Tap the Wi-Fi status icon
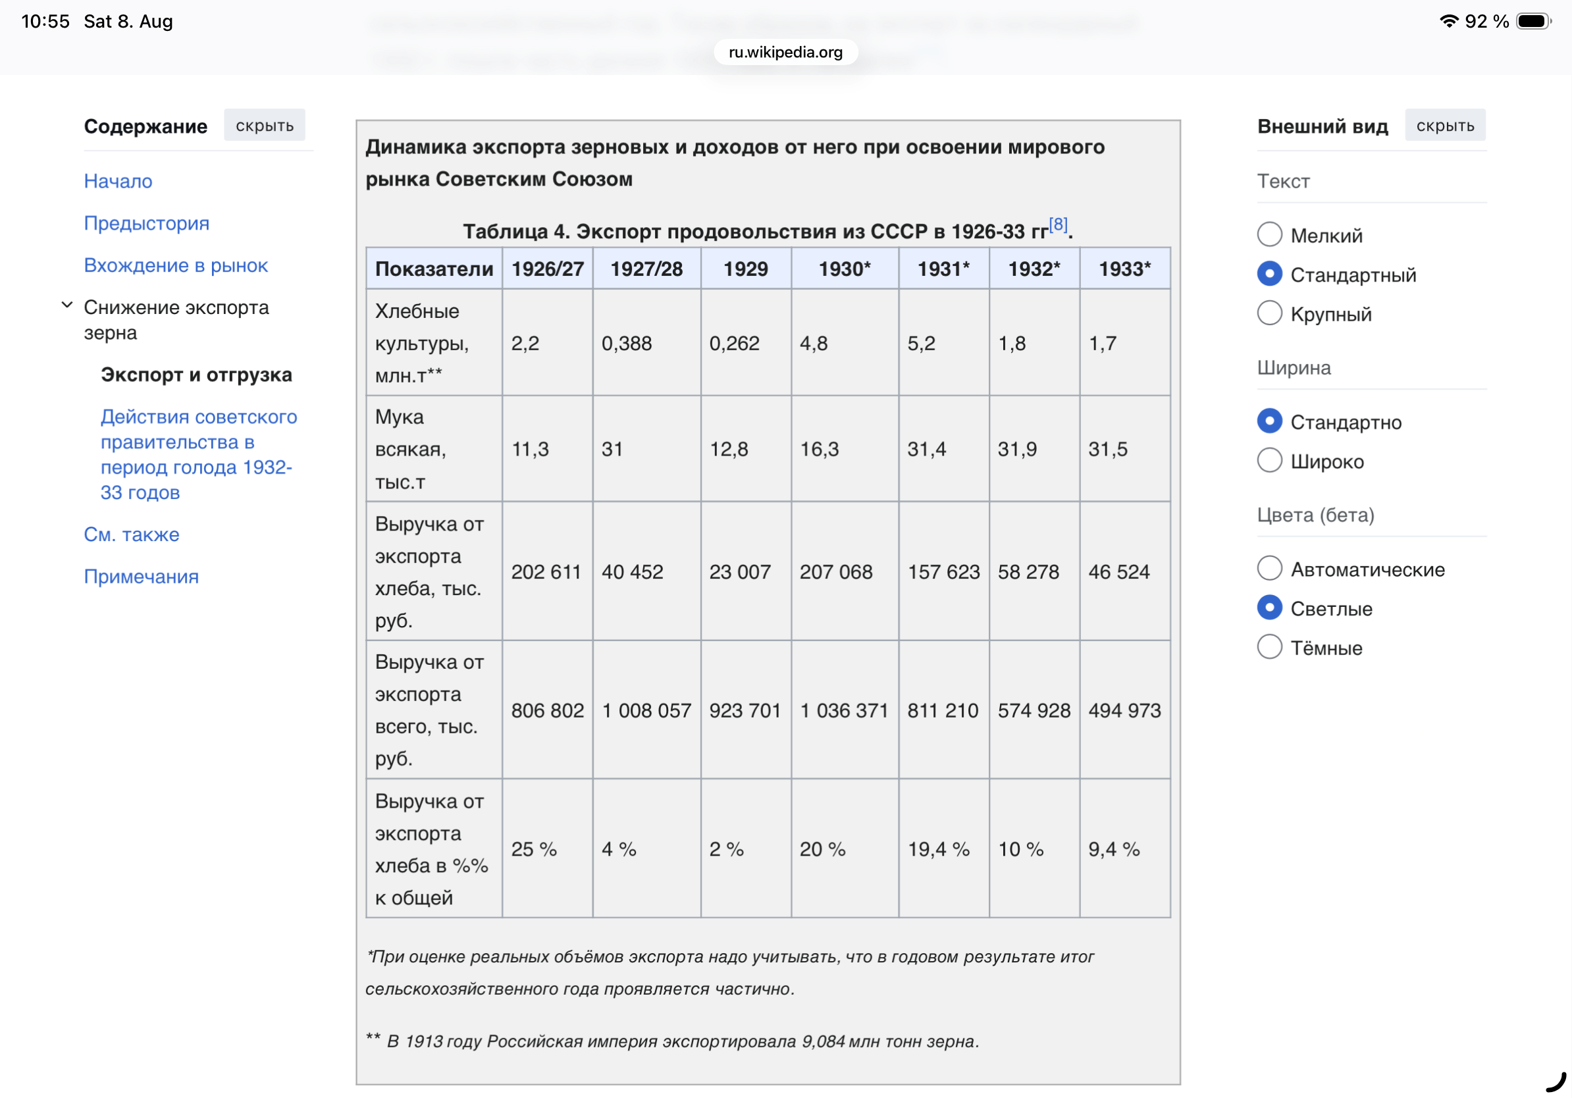 [1449, 21]
